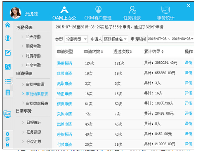Open the monitor statistics sidebar icon
The width and height of the screenshot is (198, 151).
click(7, 114)
